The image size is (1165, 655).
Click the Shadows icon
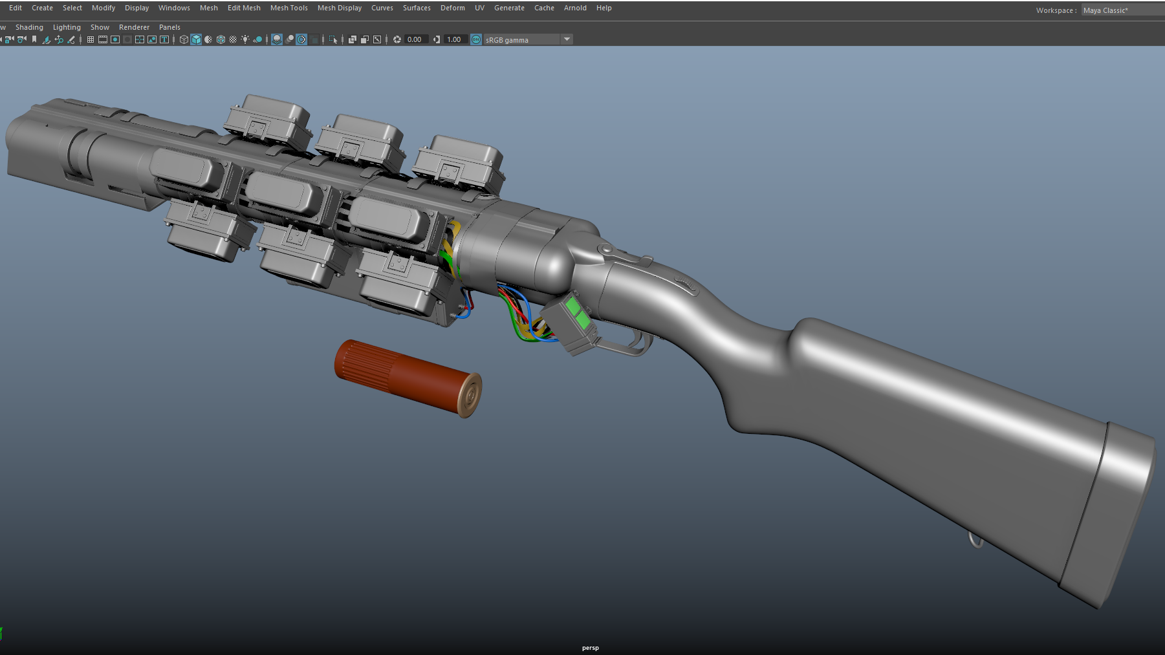click(x=258, y=39)
